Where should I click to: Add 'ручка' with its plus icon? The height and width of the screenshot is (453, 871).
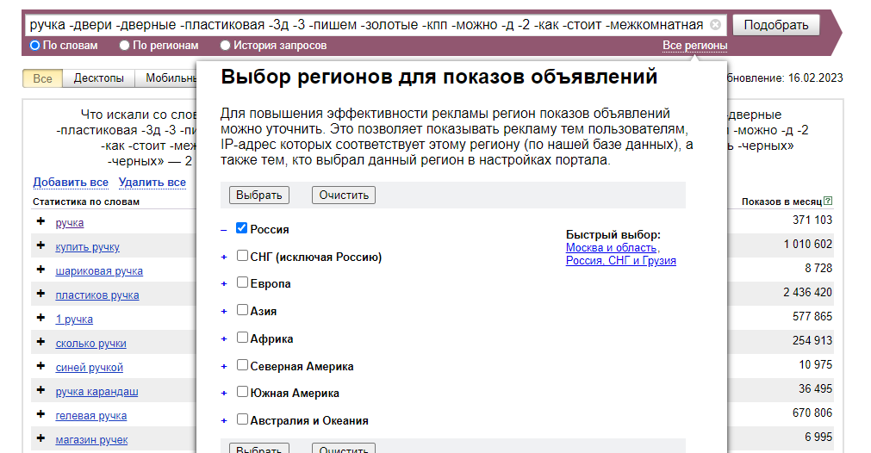pos(40,221)
